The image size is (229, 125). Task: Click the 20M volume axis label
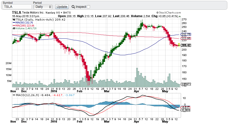tap(8, 63)
